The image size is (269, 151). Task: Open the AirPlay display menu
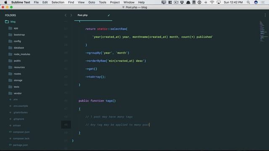(x=219, y=2)
